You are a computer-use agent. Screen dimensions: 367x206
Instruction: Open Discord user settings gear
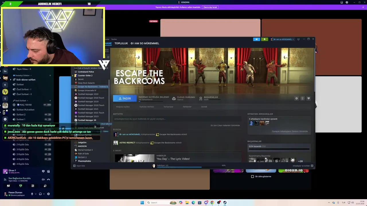[x=48, y=194]
